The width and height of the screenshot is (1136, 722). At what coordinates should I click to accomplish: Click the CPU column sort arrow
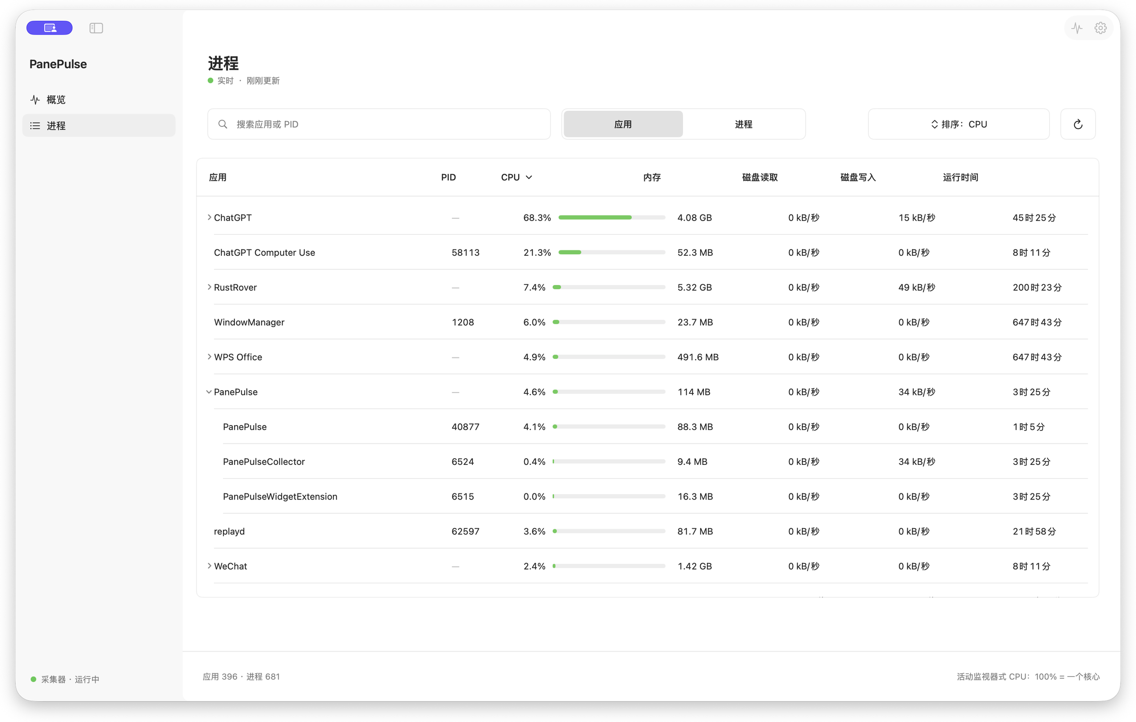click(x=529, y=177)
